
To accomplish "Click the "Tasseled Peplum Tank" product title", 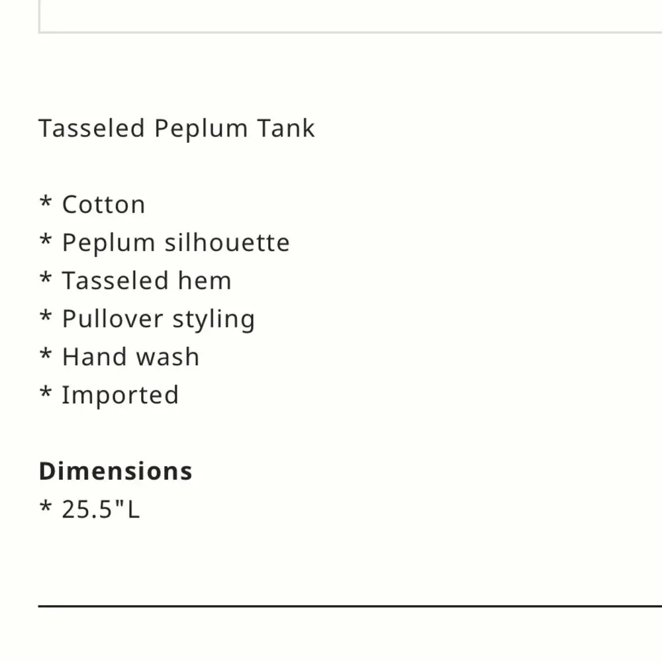I will coord(176,128).
